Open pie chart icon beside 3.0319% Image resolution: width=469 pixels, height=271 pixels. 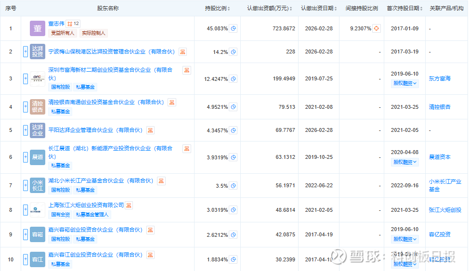tap(234, 210)
